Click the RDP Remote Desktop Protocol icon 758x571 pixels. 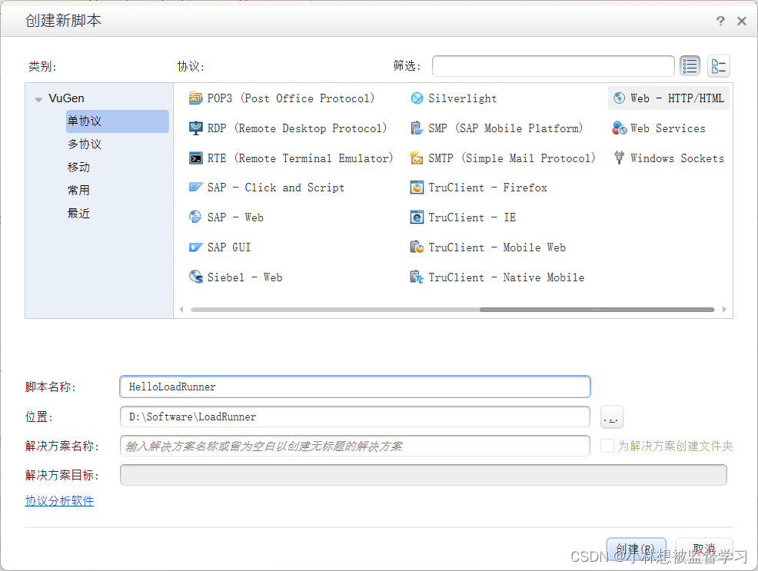(195, 128)
